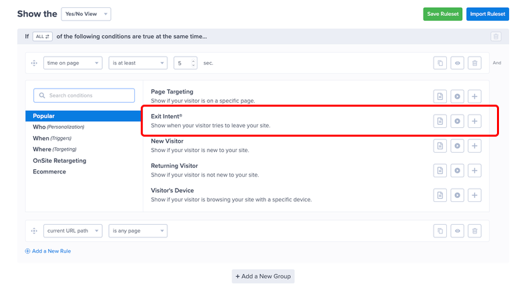517x294 pixels.
Task: Click the New Visitor condition title
Action: pos(167,141)
